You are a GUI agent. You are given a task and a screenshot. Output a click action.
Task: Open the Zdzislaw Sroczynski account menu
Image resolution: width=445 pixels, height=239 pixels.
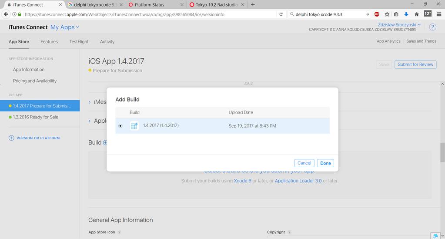(x=399, y=25)
